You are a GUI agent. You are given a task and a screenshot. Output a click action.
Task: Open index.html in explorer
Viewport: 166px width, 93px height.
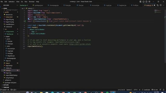pos(9,17)
